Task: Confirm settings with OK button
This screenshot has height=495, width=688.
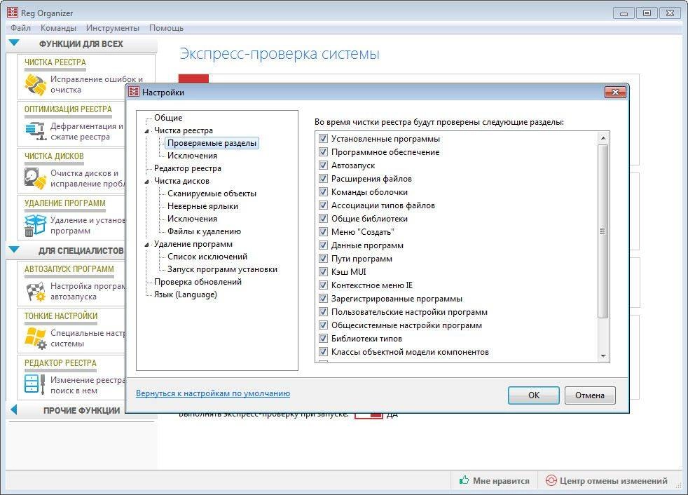Action: (x=534, y=395)
